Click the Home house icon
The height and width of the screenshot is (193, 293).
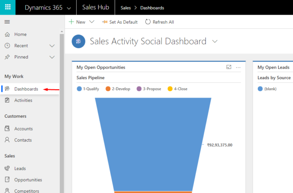point(7,34)
